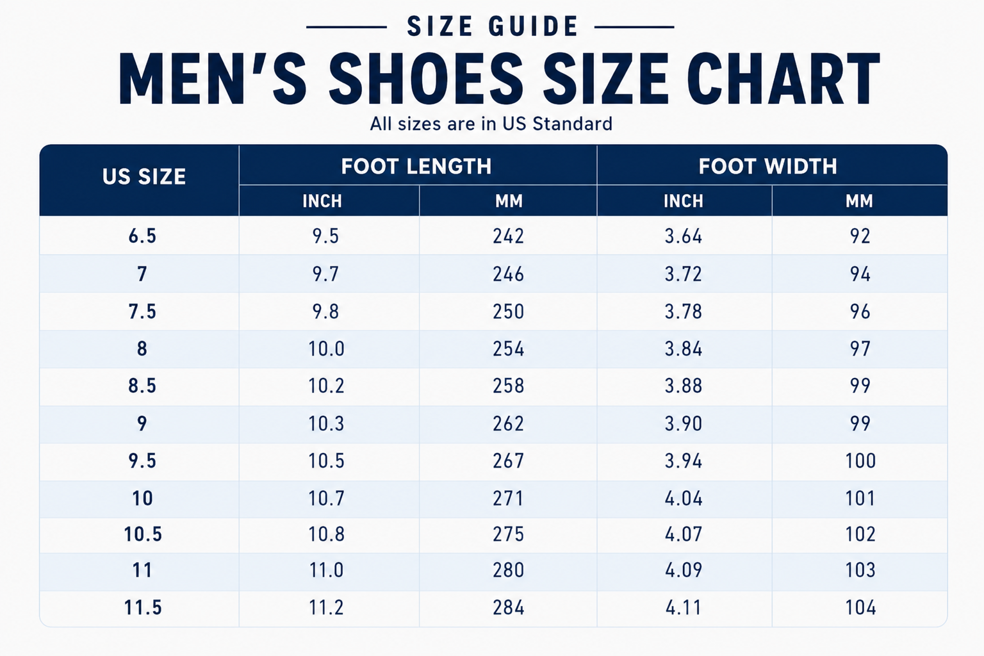Click the SIZE GUIDE heading text
The image size is (984, 656).
click(x=493, y=26)
